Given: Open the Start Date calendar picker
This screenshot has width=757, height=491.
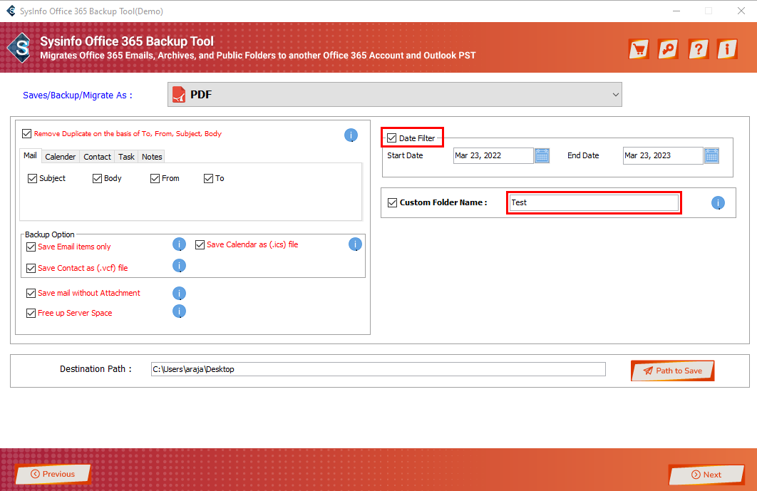Looking at the screenshot, I should [x=542, y=155].
